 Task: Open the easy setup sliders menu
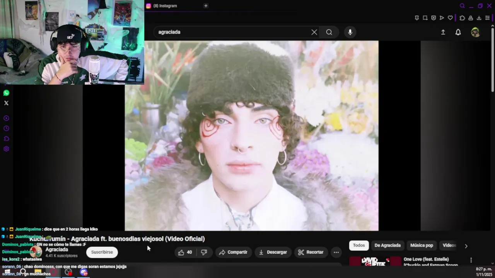pyautogui.click(x=487, y=18)
